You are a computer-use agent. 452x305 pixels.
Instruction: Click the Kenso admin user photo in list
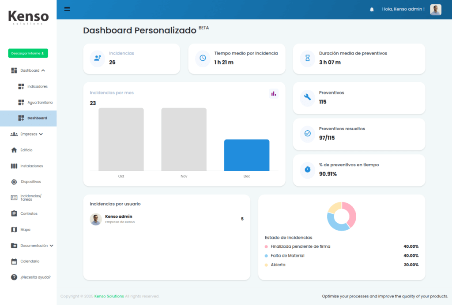tap(96, 219)
